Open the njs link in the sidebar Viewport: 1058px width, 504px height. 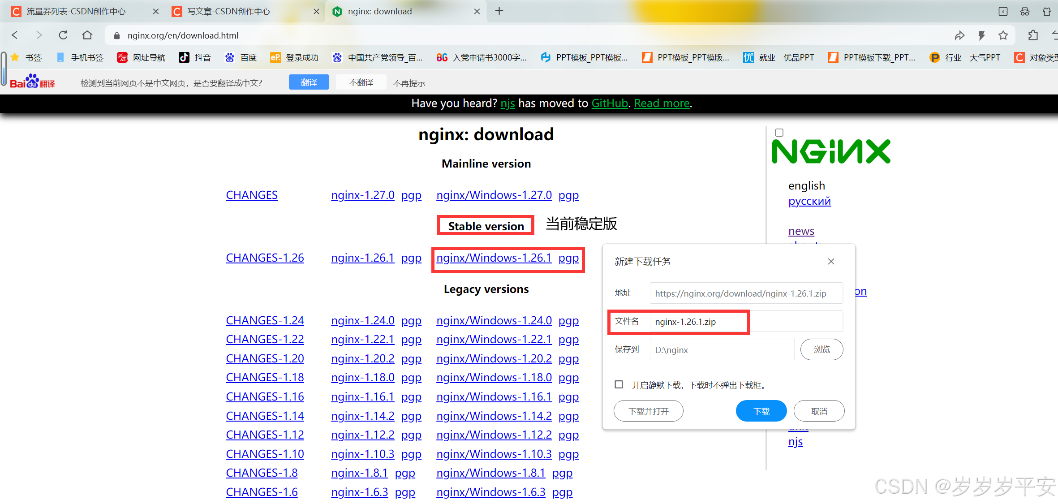pos(796,442)
